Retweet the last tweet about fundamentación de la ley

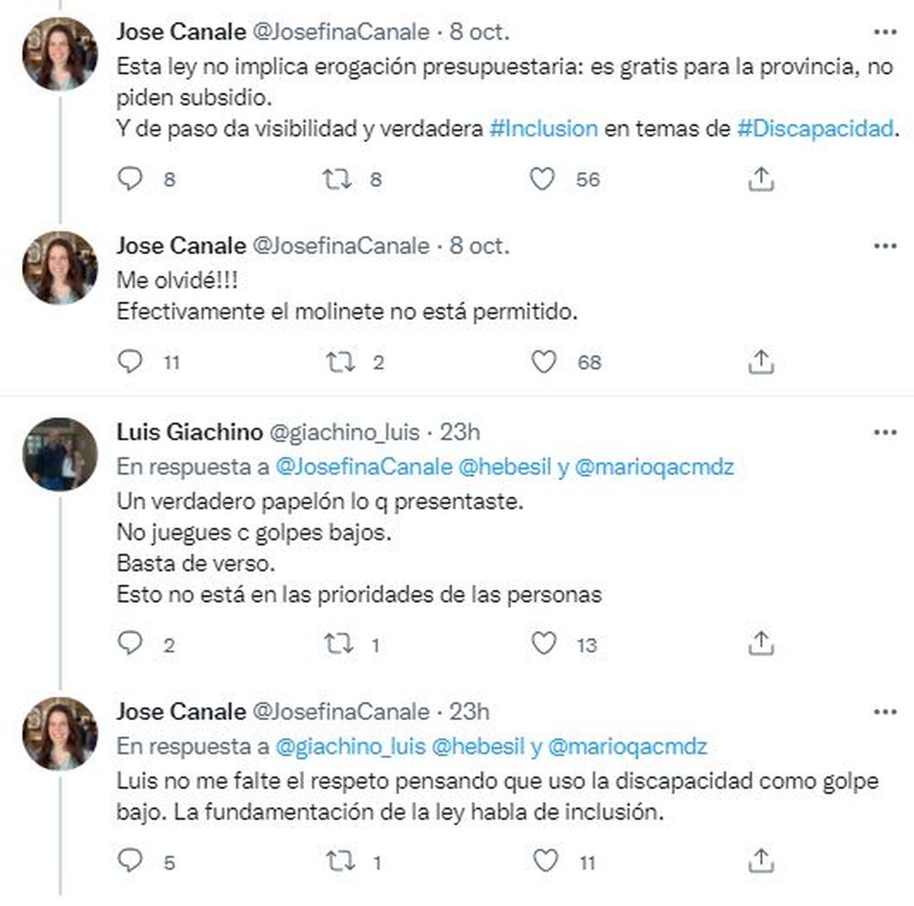pyautogui.click(x=340, y=862)
